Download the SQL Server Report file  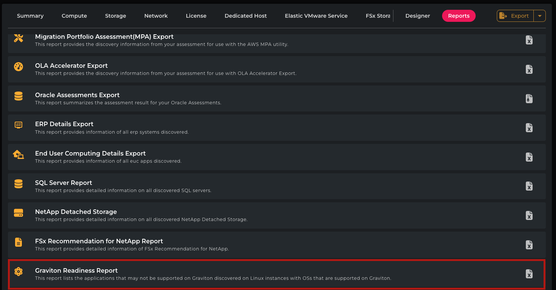tap(529, 186)
